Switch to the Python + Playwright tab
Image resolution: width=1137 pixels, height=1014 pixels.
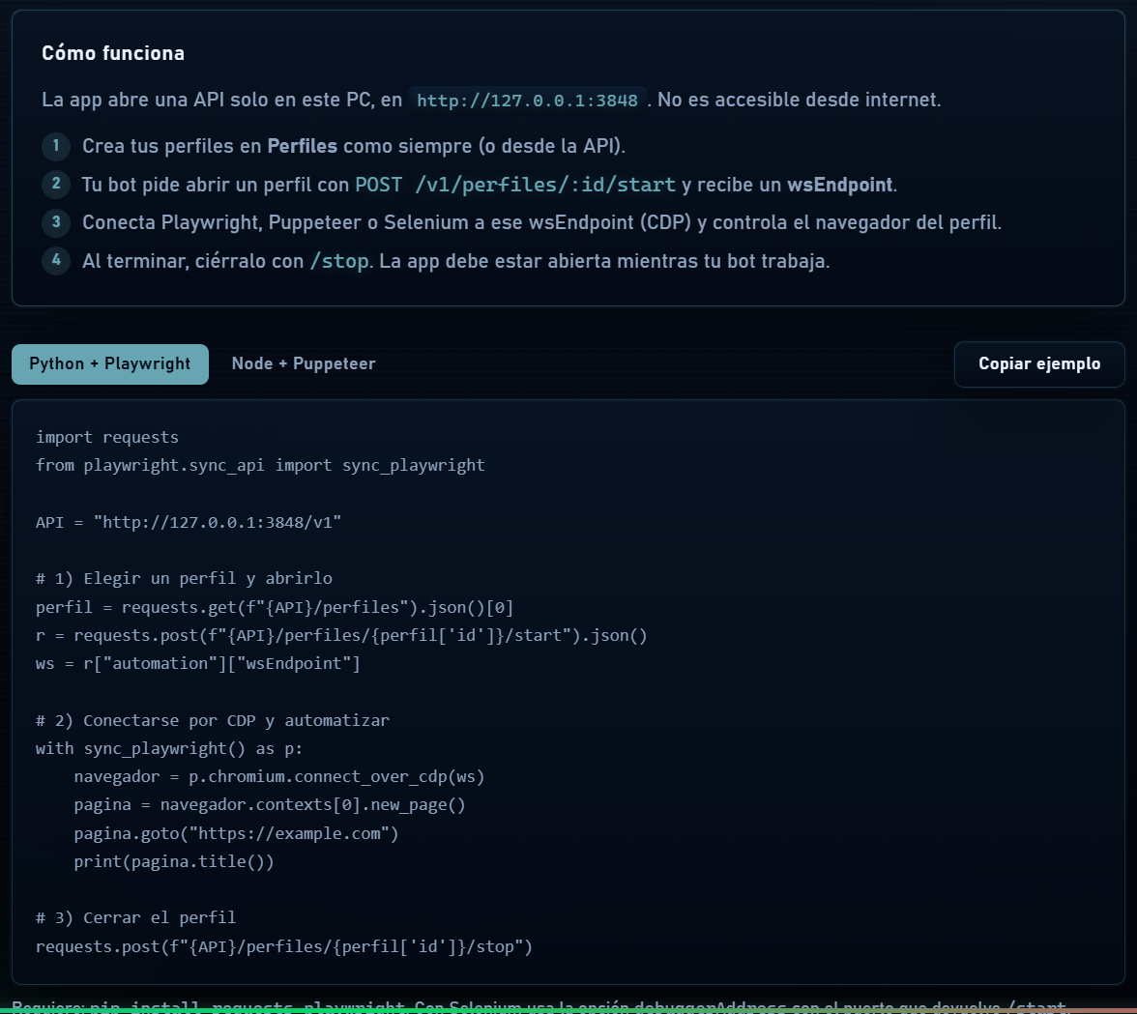pyautogui.click(x=110, y=363)
